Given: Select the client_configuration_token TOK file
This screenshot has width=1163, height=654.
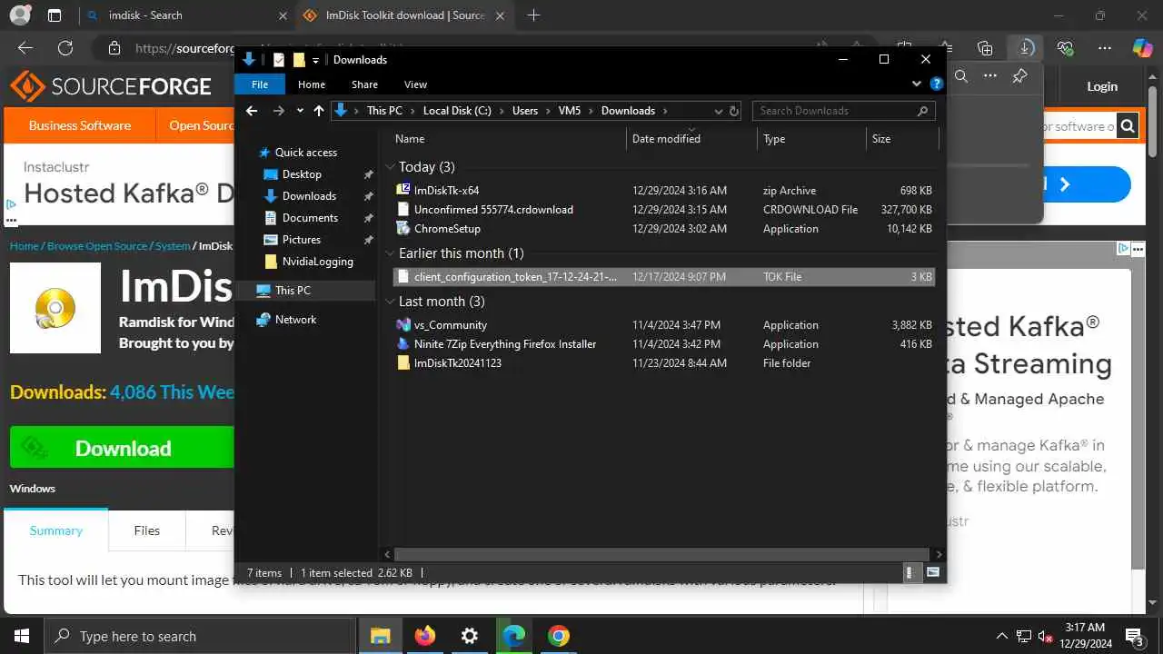Looking at the screenshot, I should [x=664, y=277].
